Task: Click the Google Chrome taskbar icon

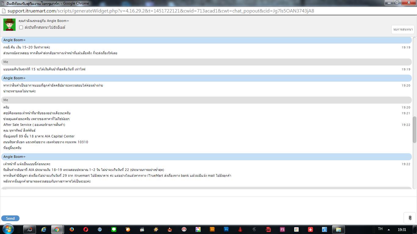Action: point(57,229)
